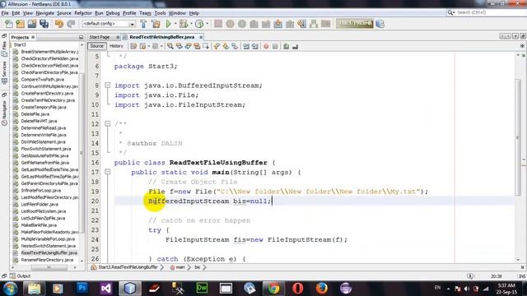
Task: Click the New Project toolbar icon
Action: tap(20, 24)
